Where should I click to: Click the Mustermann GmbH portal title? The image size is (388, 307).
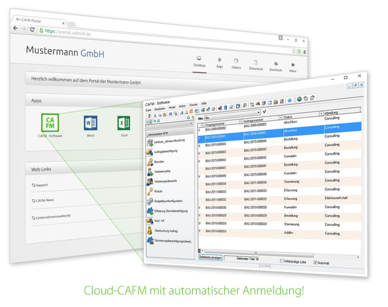65,51
